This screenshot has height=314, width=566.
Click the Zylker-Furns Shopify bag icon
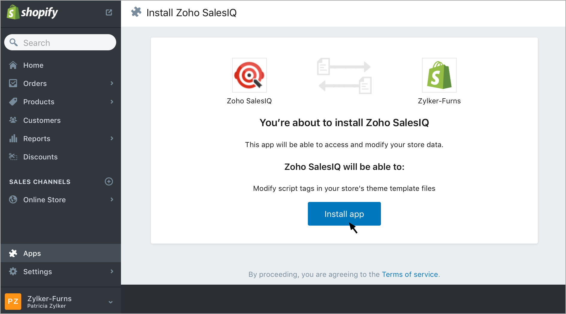(439, 75)
